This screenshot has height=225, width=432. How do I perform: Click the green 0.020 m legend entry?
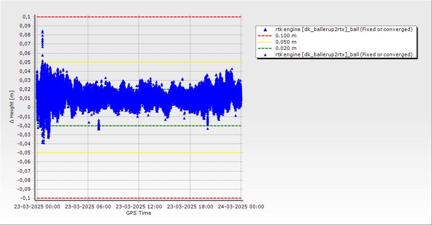click(x=277, y=49)
